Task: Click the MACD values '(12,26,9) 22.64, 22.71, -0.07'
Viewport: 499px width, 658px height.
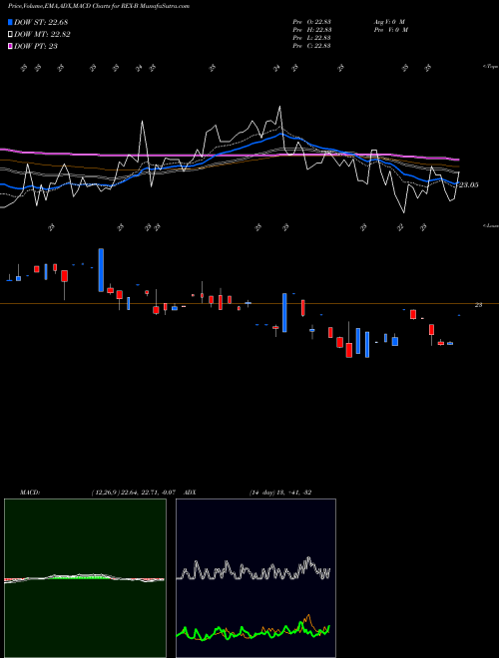Action: click(x=133, y=493)
